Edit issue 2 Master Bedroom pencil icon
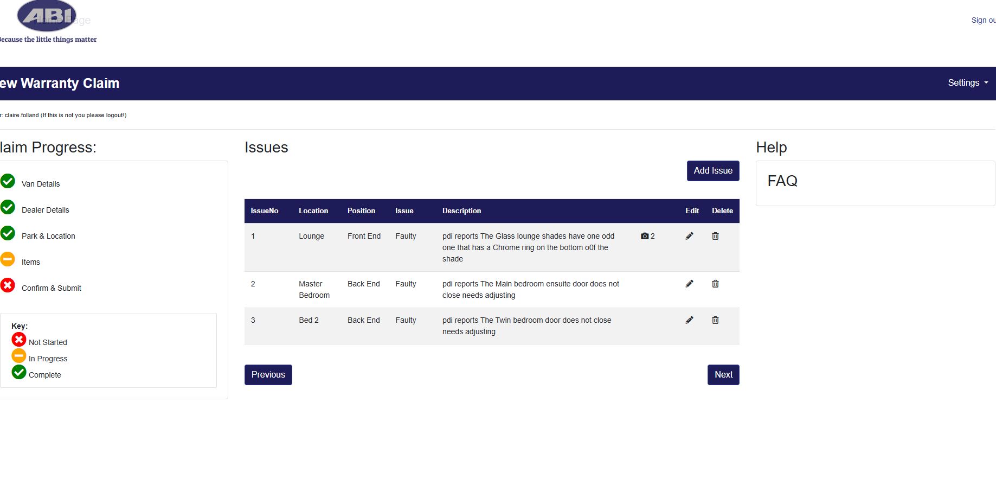996x485 pixels. [x=689, y=284]
